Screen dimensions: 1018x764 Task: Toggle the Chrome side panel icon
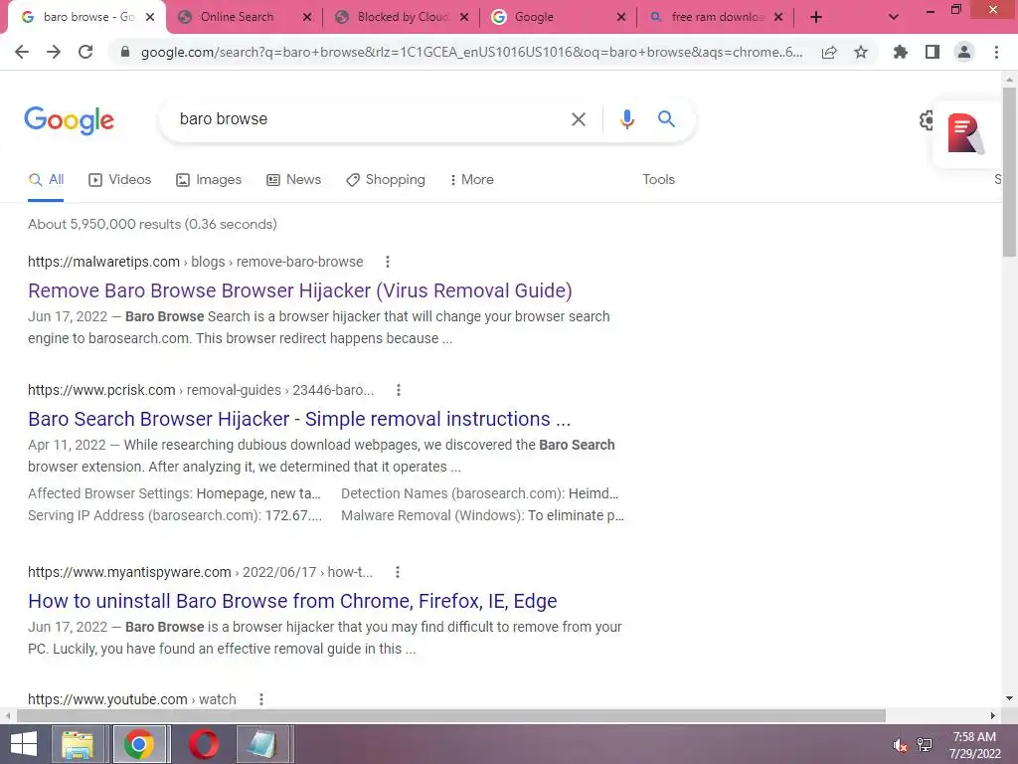click(933, 52)
